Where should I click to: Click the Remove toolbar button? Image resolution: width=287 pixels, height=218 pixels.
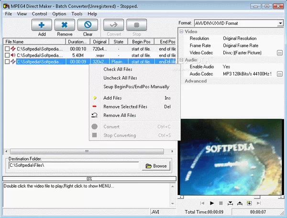click(65, 25)
